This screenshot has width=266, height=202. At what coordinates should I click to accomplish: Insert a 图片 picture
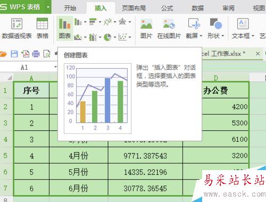click(146, 28)
